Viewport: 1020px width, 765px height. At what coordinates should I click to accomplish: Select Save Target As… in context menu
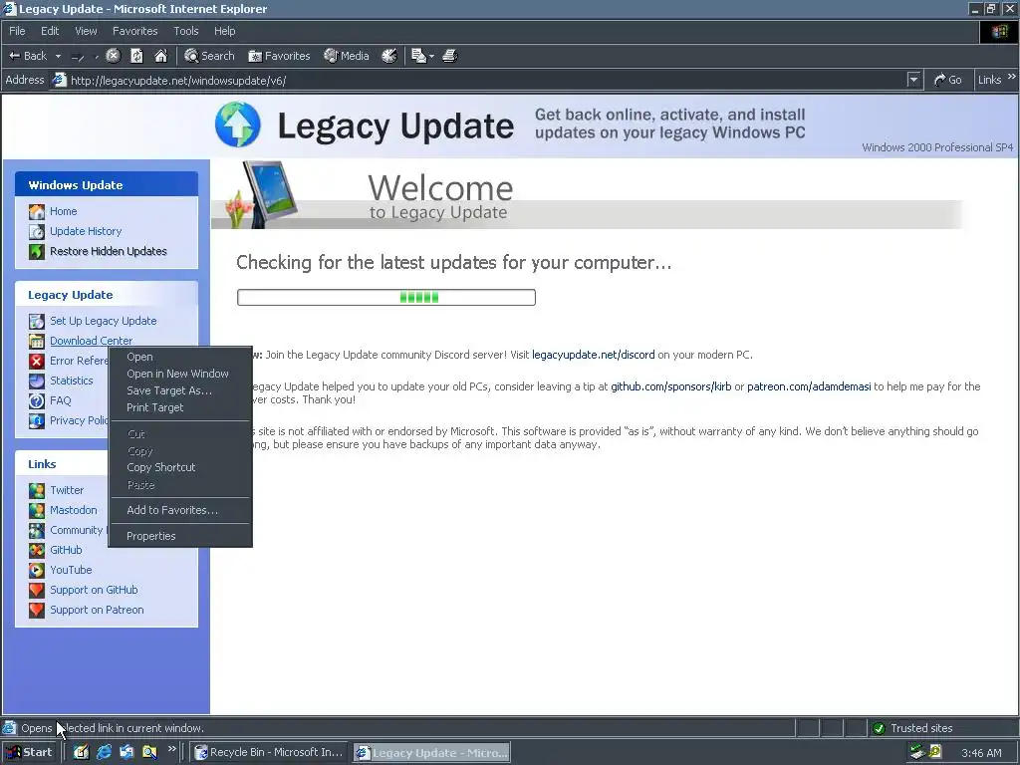tap(180, 390)
